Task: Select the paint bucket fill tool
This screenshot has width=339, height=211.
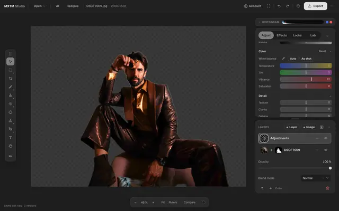Action: (x=11, y=129)
